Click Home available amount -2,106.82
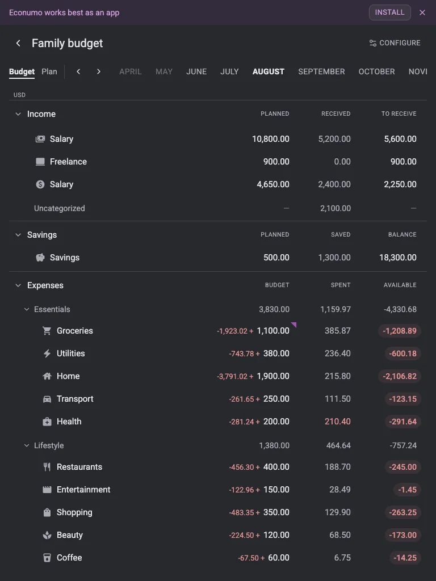Viewport: 436px width, 581px height. pyautogui.click(x=400, y=376)
